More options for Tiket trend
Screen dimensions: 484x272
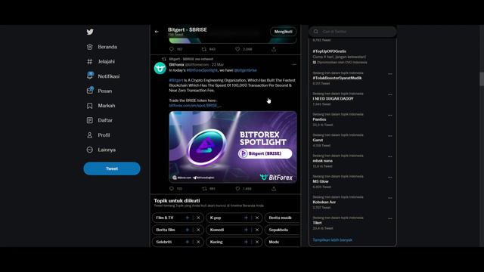[390, 218]
